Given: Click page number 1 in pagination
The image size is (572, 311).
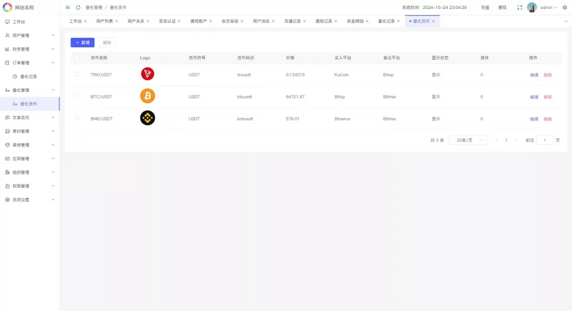Looking at the screenshot, I should click(506, 140).
